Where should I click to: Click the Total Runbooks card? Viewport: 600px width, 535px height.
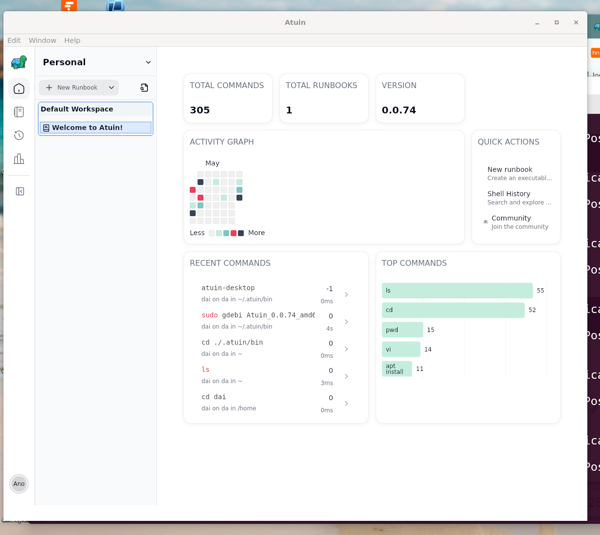324,98
